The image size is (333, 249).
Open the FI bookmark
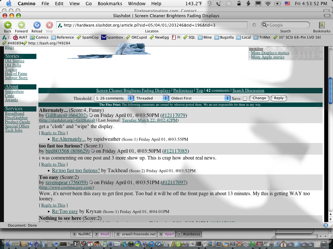coord(176,38)
